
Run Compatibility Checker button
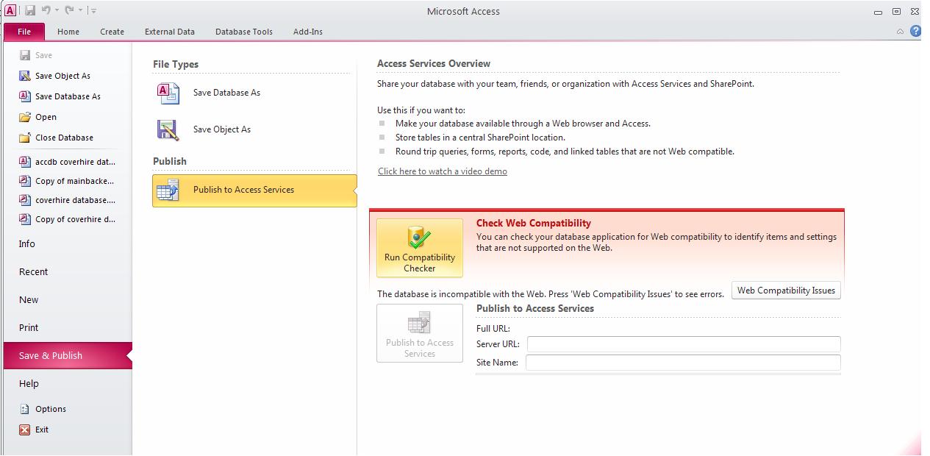pyautogui.click(x=420, y=248)
